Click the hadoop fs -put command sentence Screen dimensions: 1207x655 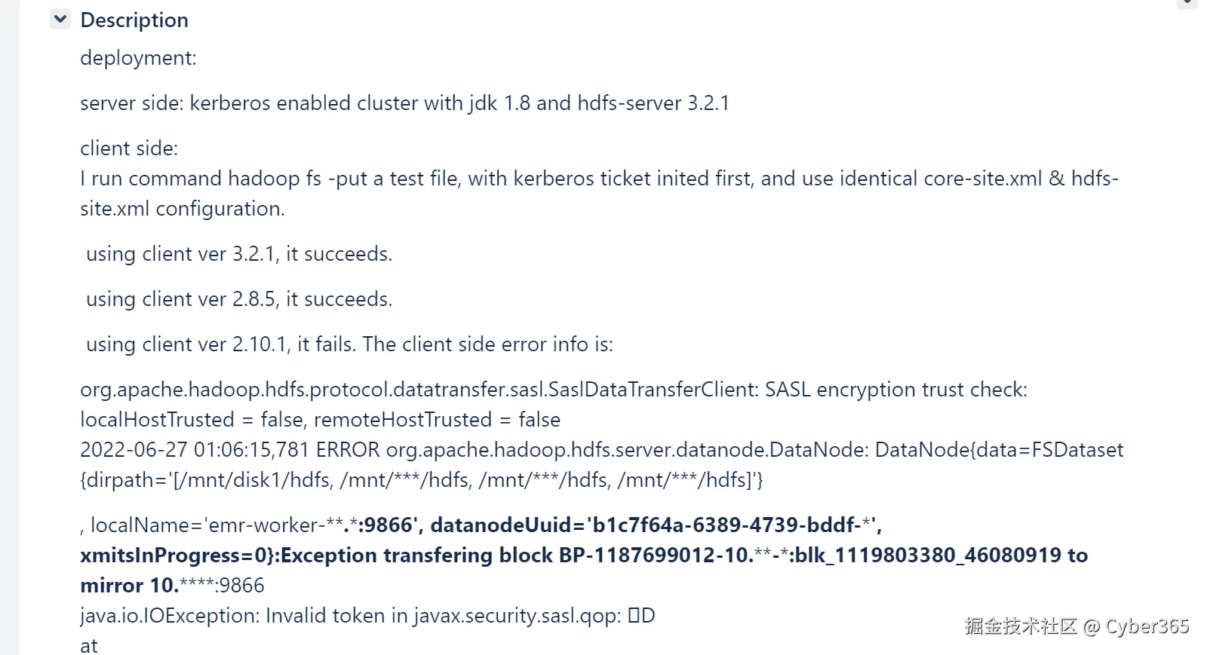click(599, 179)
